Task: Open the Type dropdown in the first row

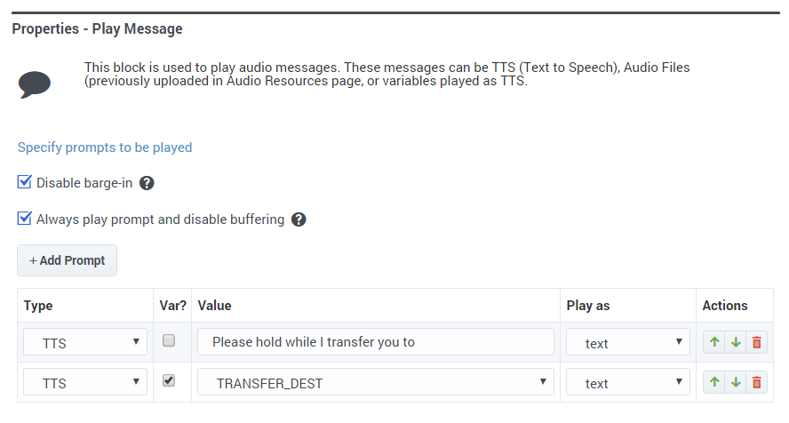Action: click(85, 342)
